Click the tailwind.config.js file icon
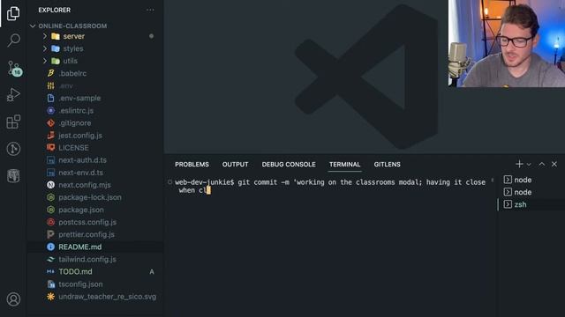Image resolution: width=565 pixels, height=317 pixels. (51, 260)
